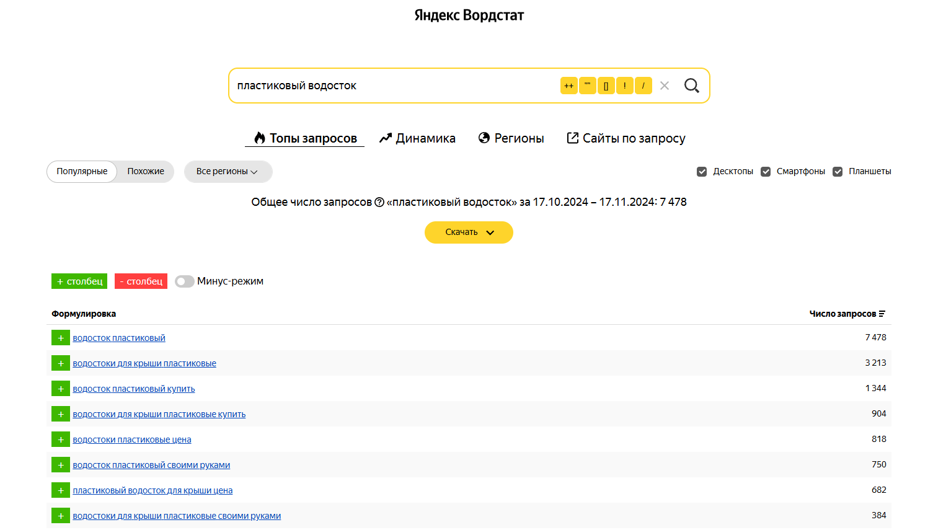Add 'водостоки для крыши пластиковые купить' plus icon
933x530 pixels.
pyautogui.click(x=61, y=414)
